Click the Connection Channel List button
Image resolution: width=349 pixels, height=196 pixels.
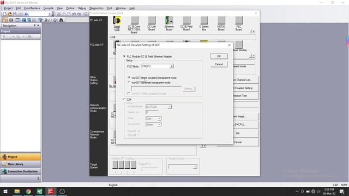(246, 80)
